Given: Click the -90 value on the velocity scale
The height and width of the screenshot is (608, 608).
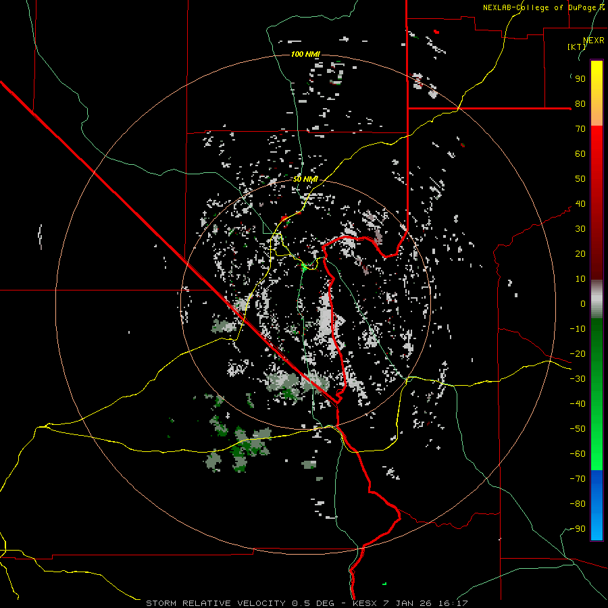Looking at the screenshot, I should click(578, 529).
